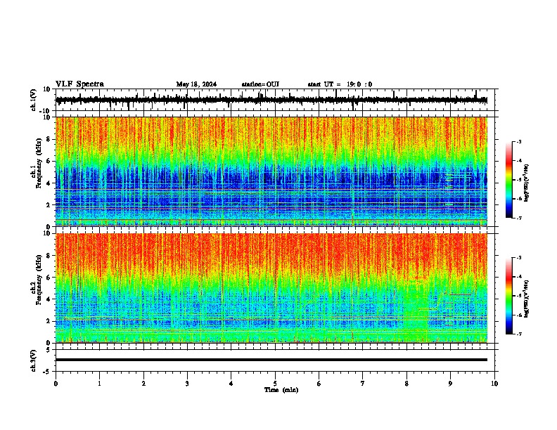Click the ch.2 colorbar legend text

point(527,299)
